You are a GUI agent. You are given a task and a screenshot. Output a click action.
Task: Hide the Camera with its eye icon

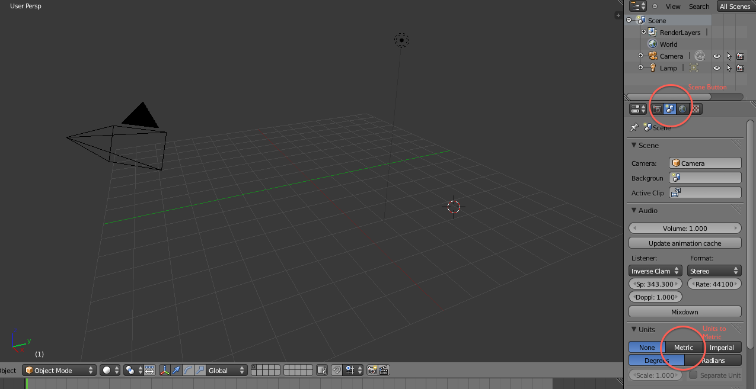(717, 56)
